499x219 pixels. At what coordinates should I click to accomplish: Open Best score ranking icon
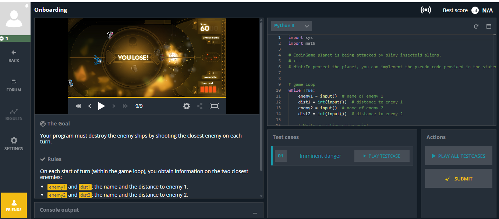[x=475, y=10]
